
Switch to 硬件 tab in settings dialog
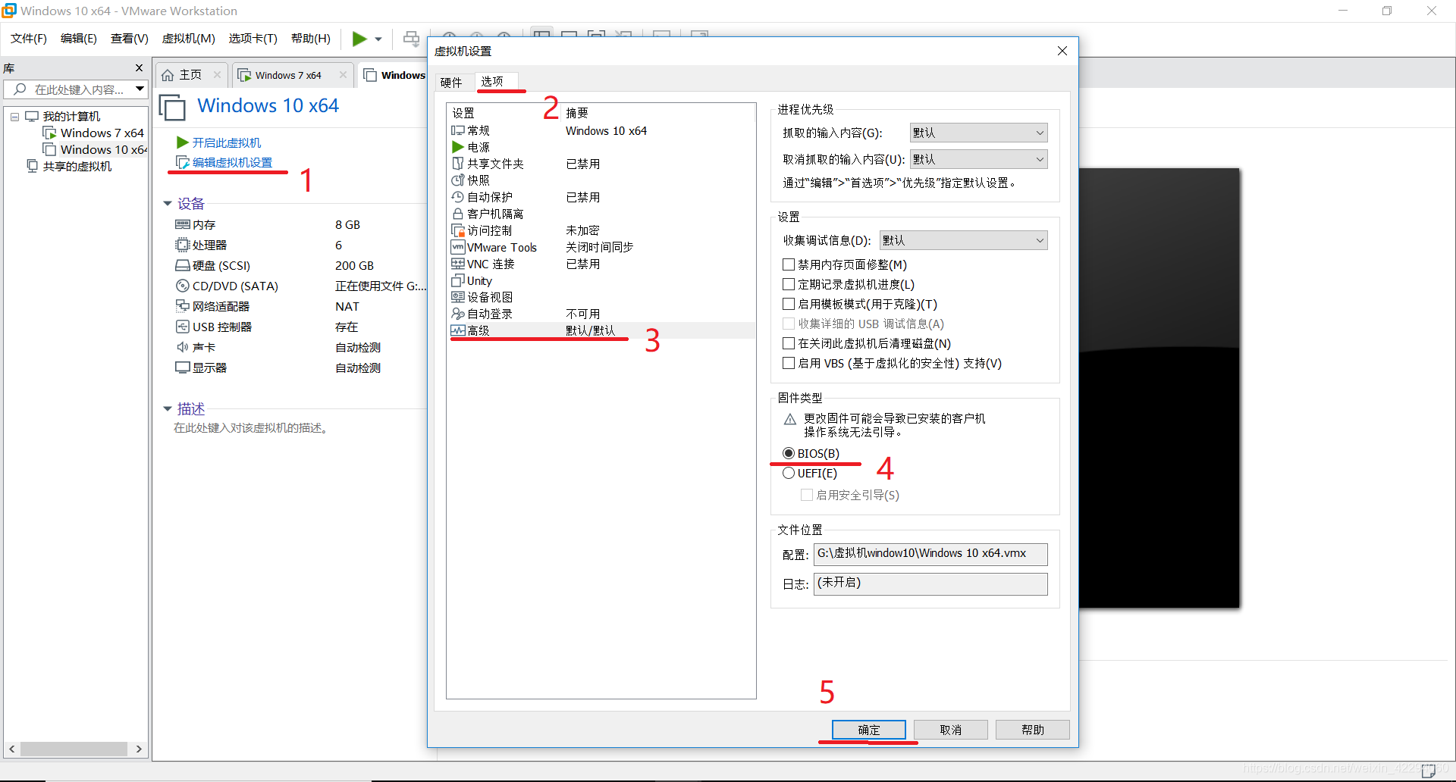(451, 83)
